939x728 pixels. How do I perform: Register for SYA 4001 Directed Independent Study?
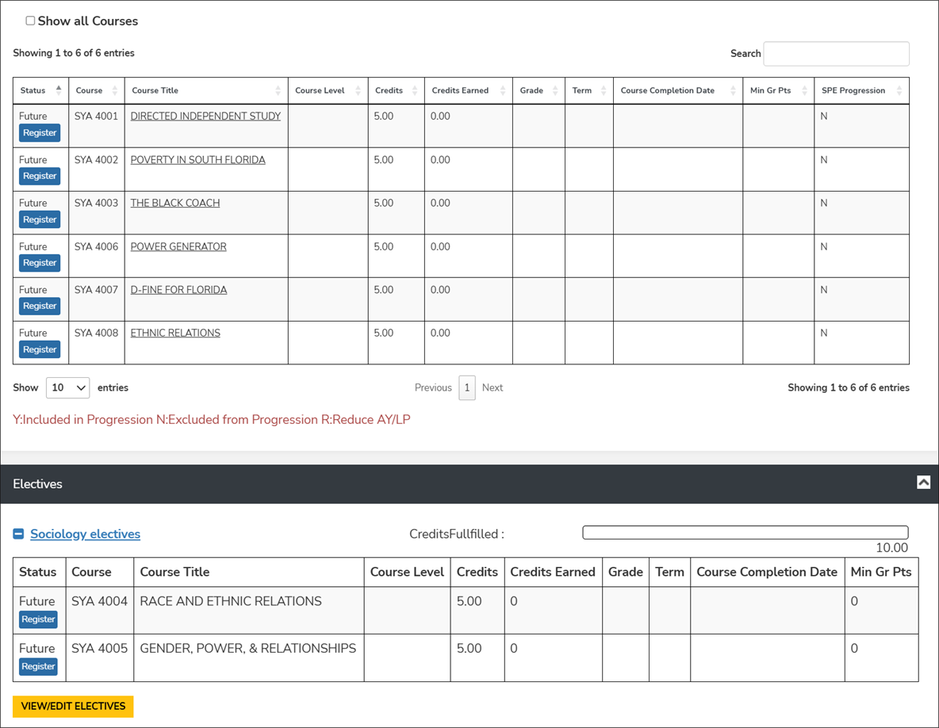coord(40,133)
